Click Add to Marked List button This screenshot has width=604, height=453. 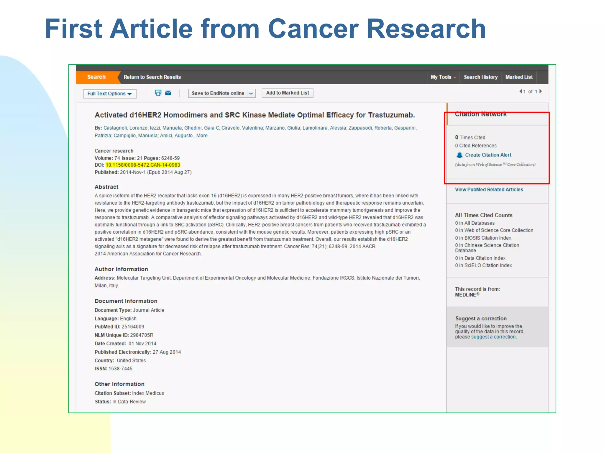click(288, 93)
